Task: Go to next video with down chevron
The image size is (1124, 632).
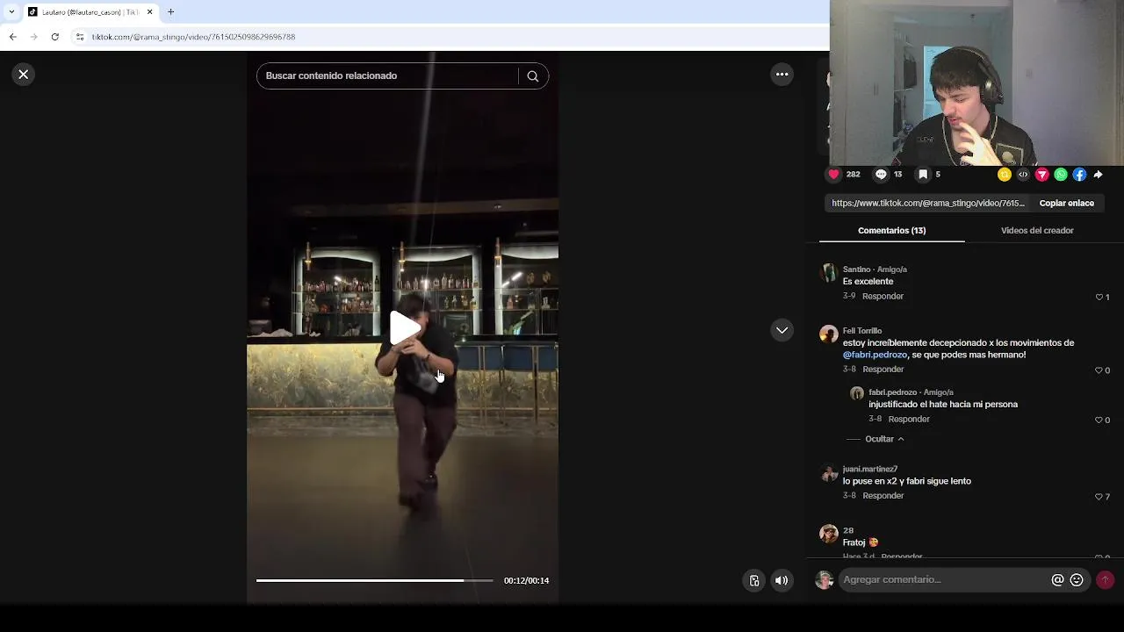Action: (x=782, y=330)
